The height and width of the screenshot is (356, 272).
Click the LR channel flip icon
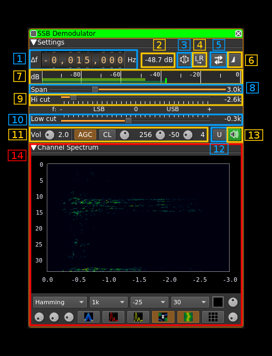pos(199,60)
